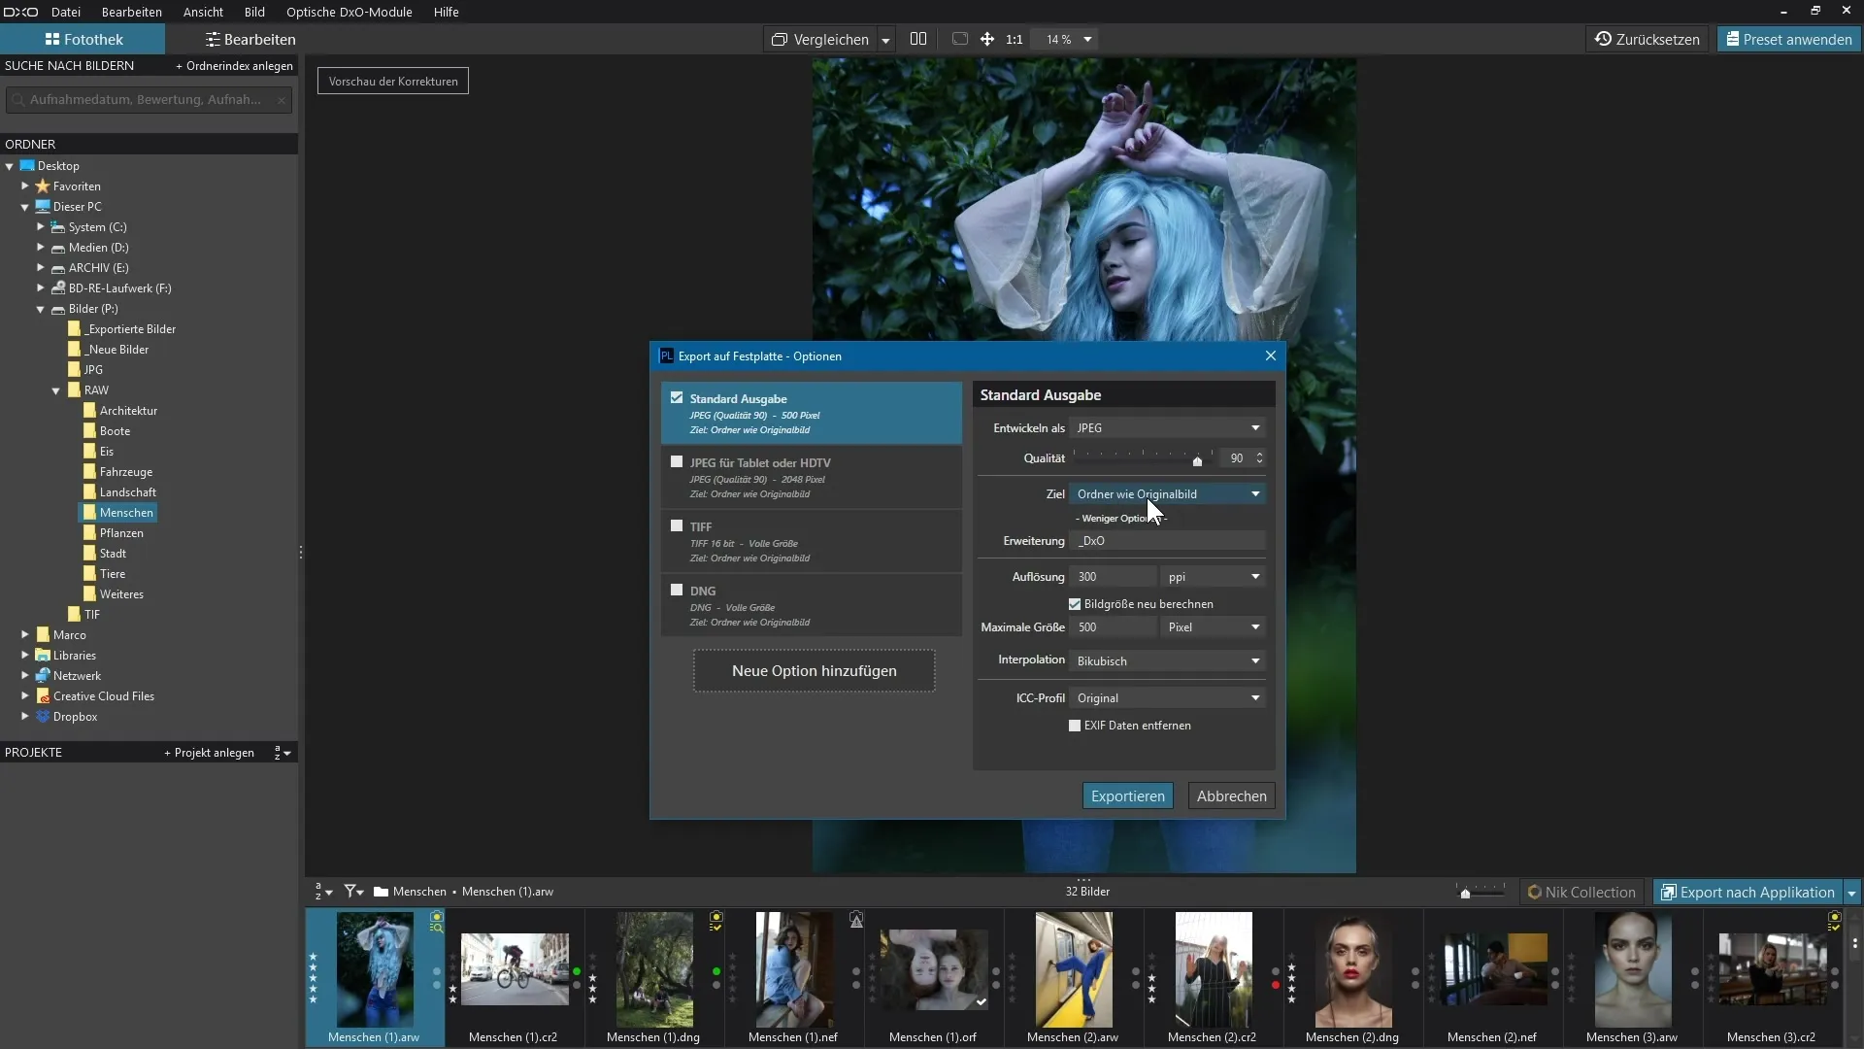The height and width of the screenshot is (1049, 1864).
Task: Open the Bearbeiten menu in menu bar
Action: point(132,12)
